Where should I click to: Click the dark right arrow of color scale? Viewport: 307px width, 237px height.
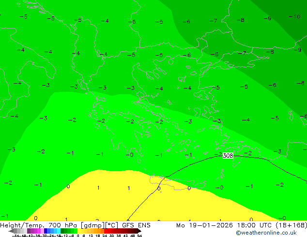point(139,231)
